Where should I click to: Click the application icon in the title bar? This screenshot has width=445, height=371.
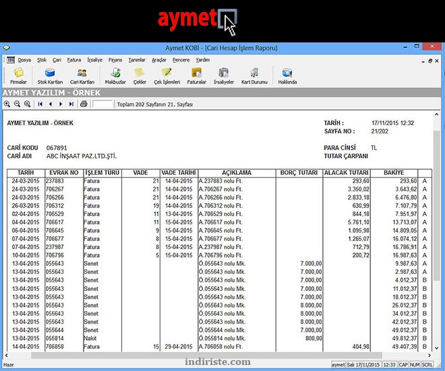(x=6, y=48)
